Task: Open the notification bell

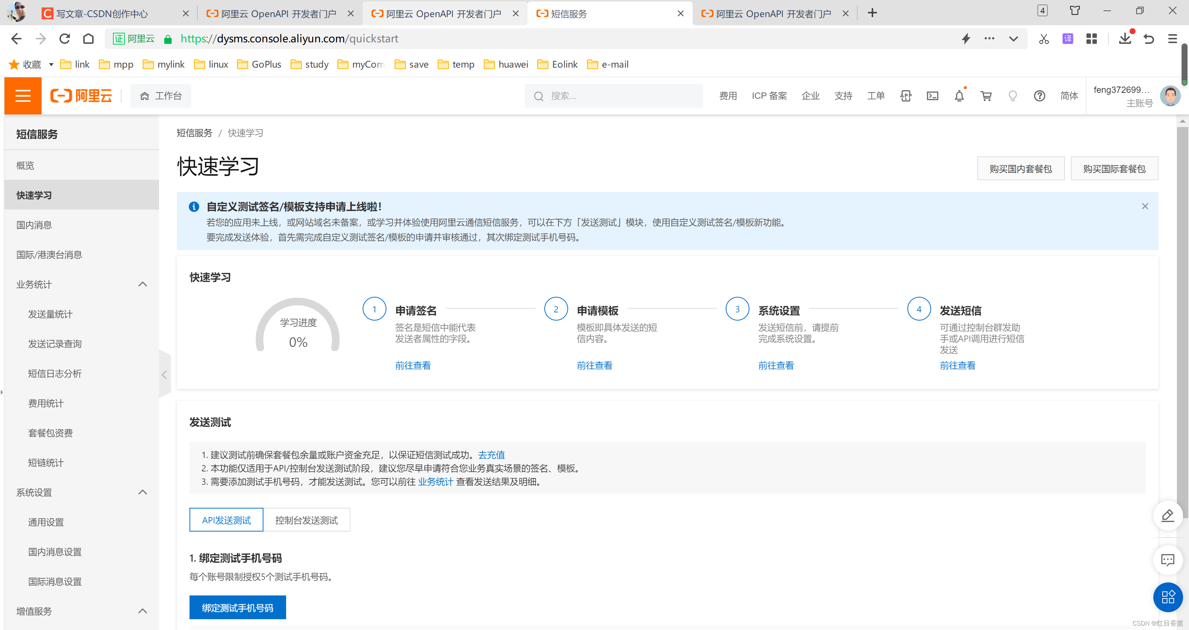Action: pos(959,95)
